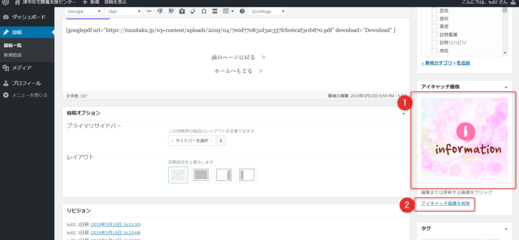This screenshot has width=519, height=240.
Task: Insert a horizontal line in the editor
Action: tap(150, 11)
